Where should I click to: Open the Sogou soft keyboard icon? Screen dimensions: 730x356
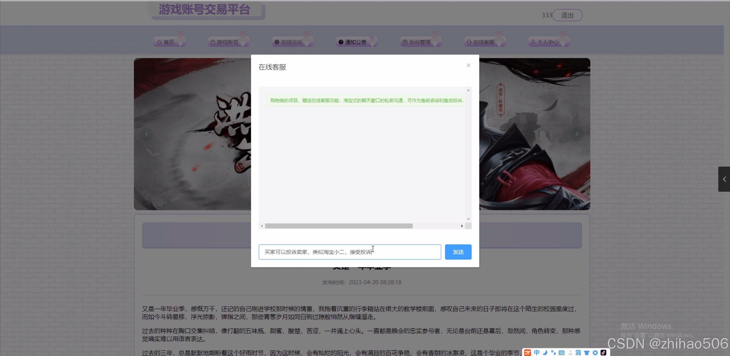(561, 353)
